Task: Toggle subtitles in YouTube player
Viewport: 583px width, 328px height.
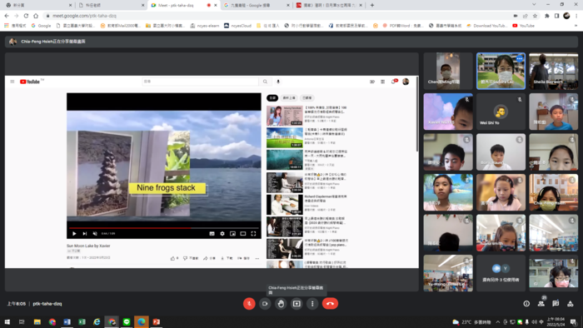Action: (212, 234)
